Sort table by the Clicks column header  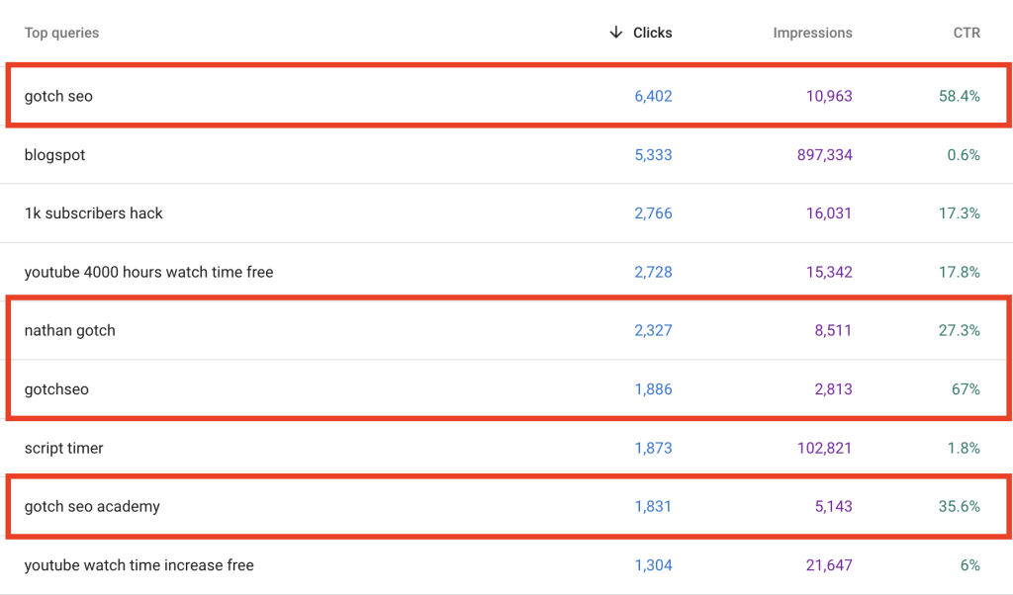point(652,33)
